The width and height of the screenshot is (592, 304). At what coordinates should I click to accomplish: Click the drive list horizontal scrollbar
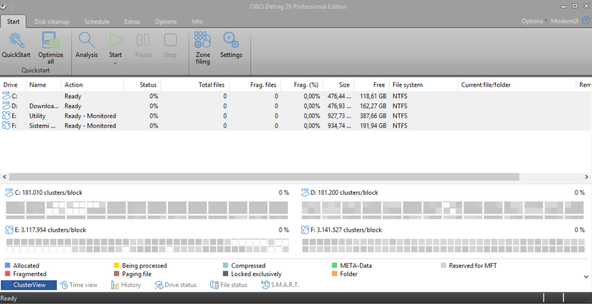pyautogui.click(x=264, y=177)
